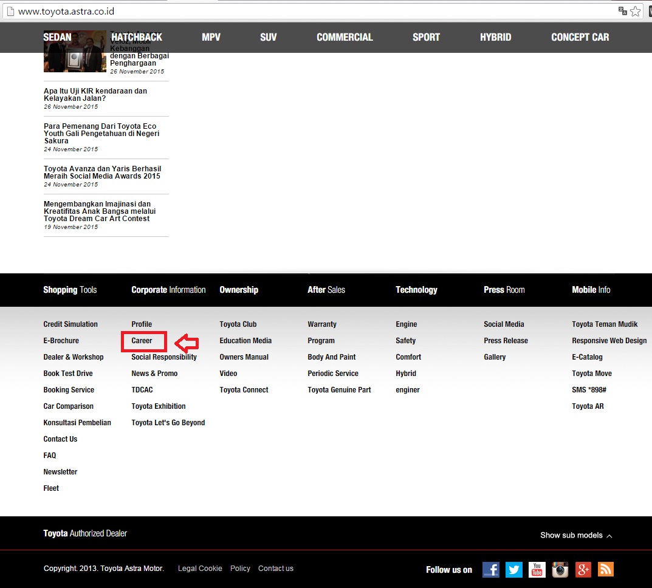Open the Comfort technology link

(x=408, y=357)
